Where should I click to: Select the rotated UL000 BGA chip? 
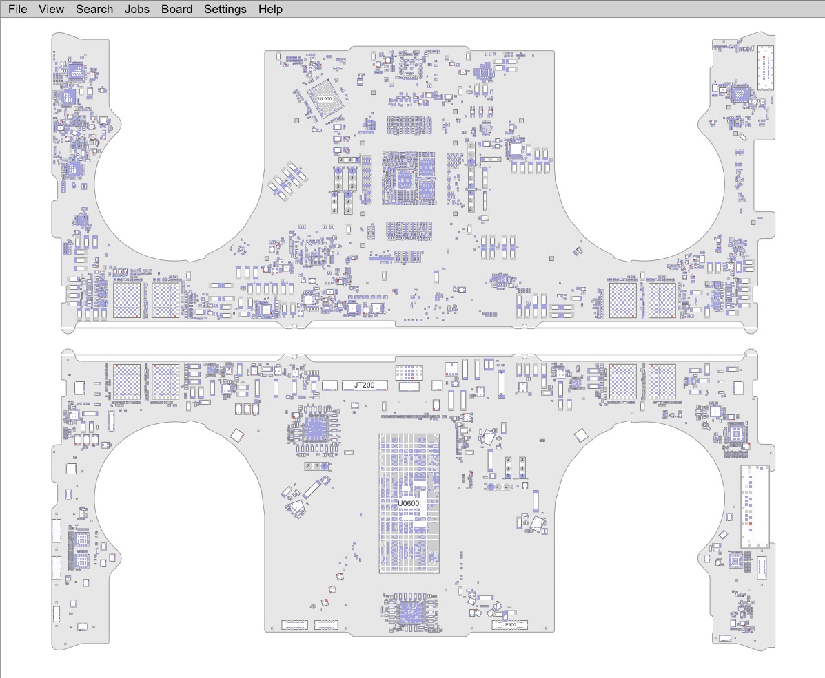coord(324,99)
